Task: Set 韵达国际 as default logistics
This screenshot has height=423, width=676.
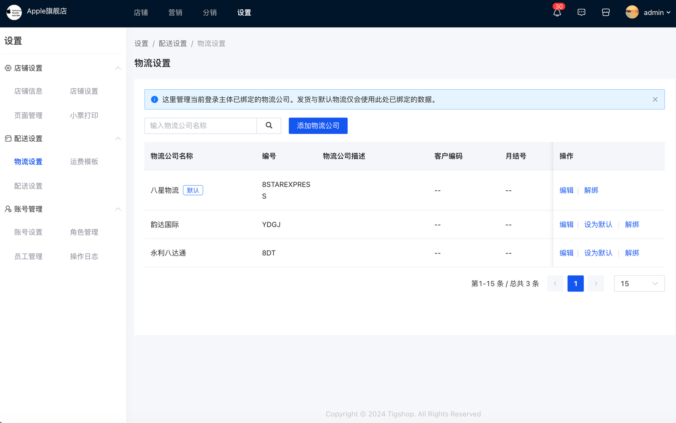Action: coord(598,225)
